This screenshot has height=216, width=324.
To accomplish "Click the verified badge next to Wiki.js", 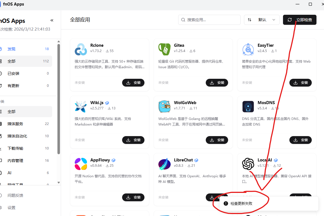I will click(x=107, y=102).
